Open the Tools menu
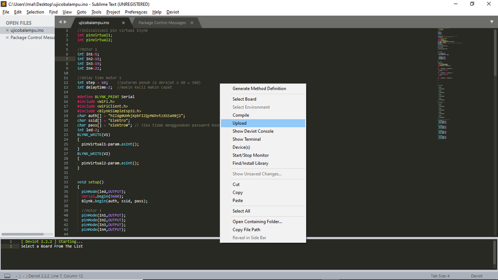Screen dimensions: 498x280 pos(96,12)
